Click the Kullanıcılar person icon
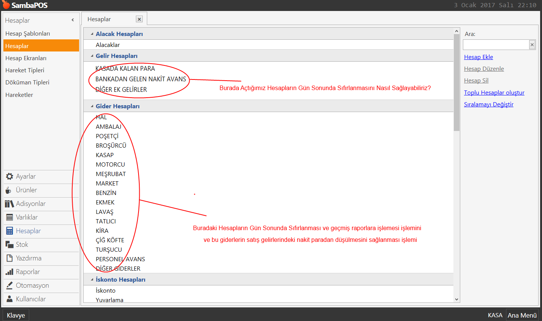 (x=9, y=299)
